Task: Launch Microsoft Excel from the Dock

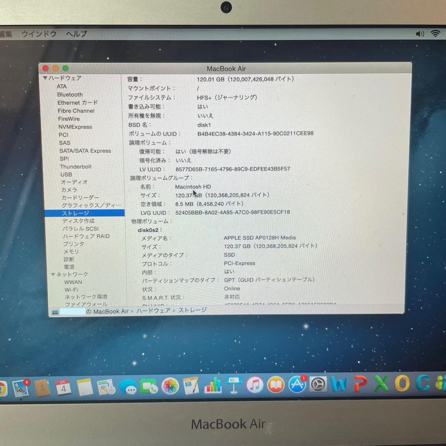Action: point(381,384)
